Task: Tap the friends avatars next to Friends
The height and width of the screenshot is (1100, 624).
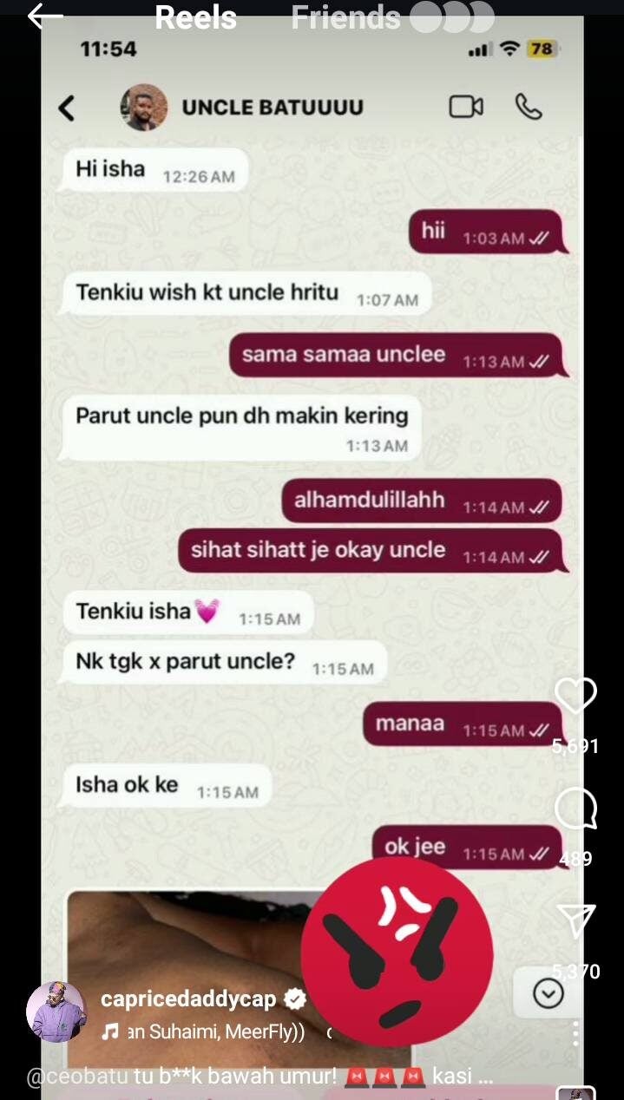Action: click(451, 16)
